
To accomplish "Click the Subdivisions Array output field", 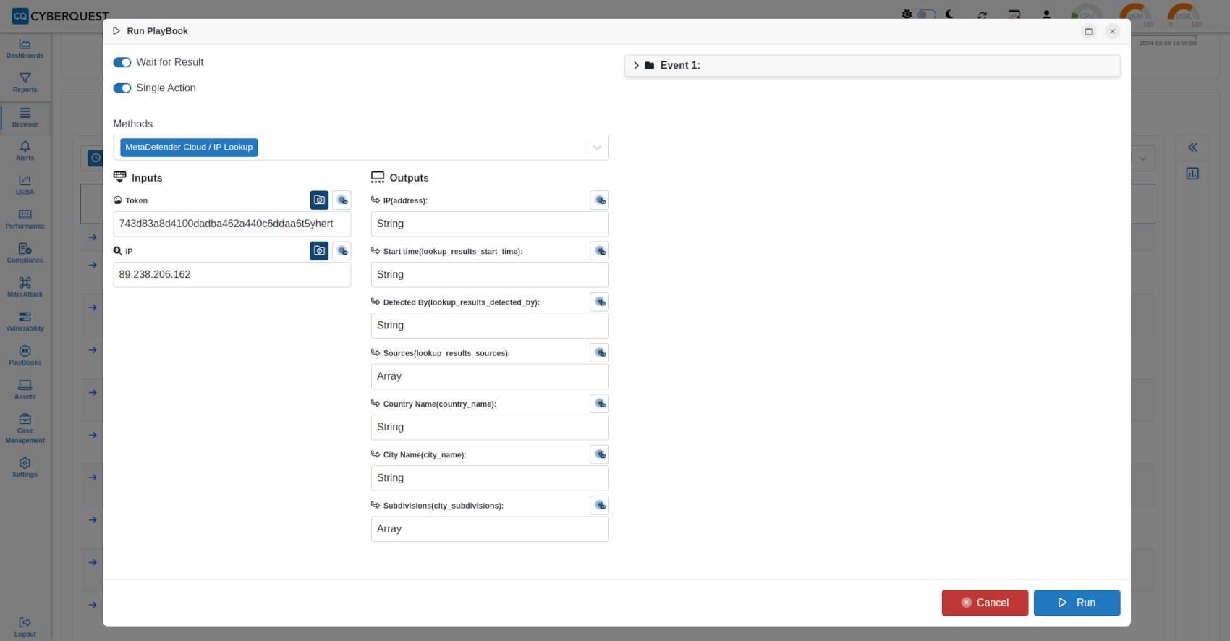I will (x=490, y=529).
